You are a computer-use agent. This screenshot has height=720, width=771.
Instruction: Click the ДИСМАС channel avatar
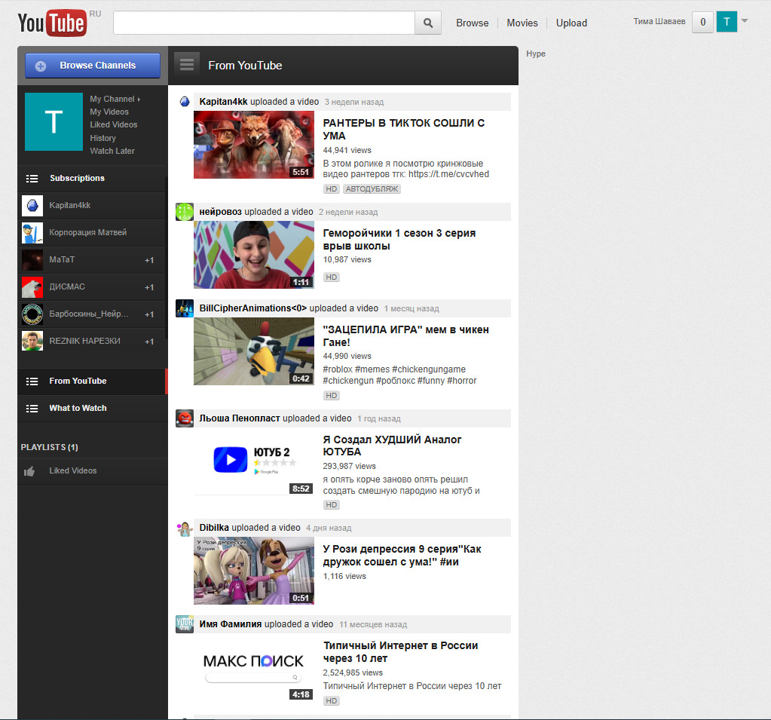[x=32, y=286]
